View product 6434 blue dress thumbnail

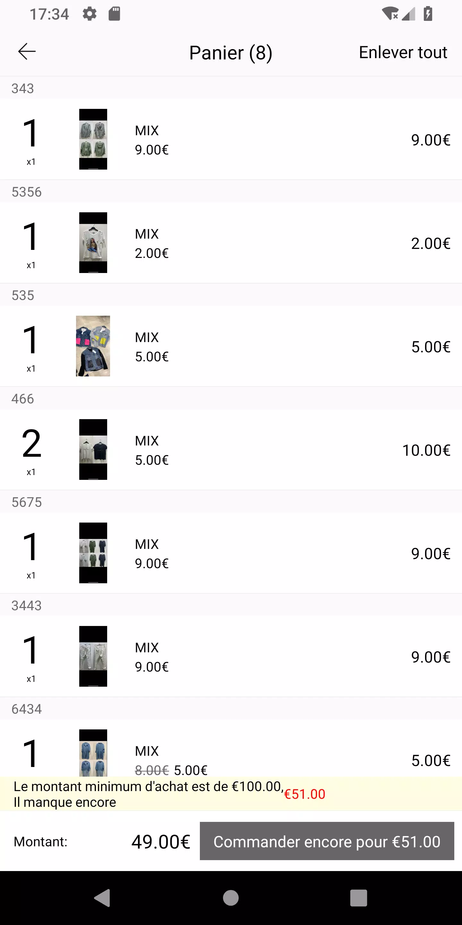(x=93, y=753)
